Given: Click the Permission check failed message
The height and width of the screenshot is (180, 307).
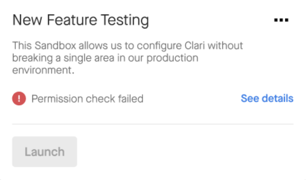Looking at the screenshot, I should [87, 99].
